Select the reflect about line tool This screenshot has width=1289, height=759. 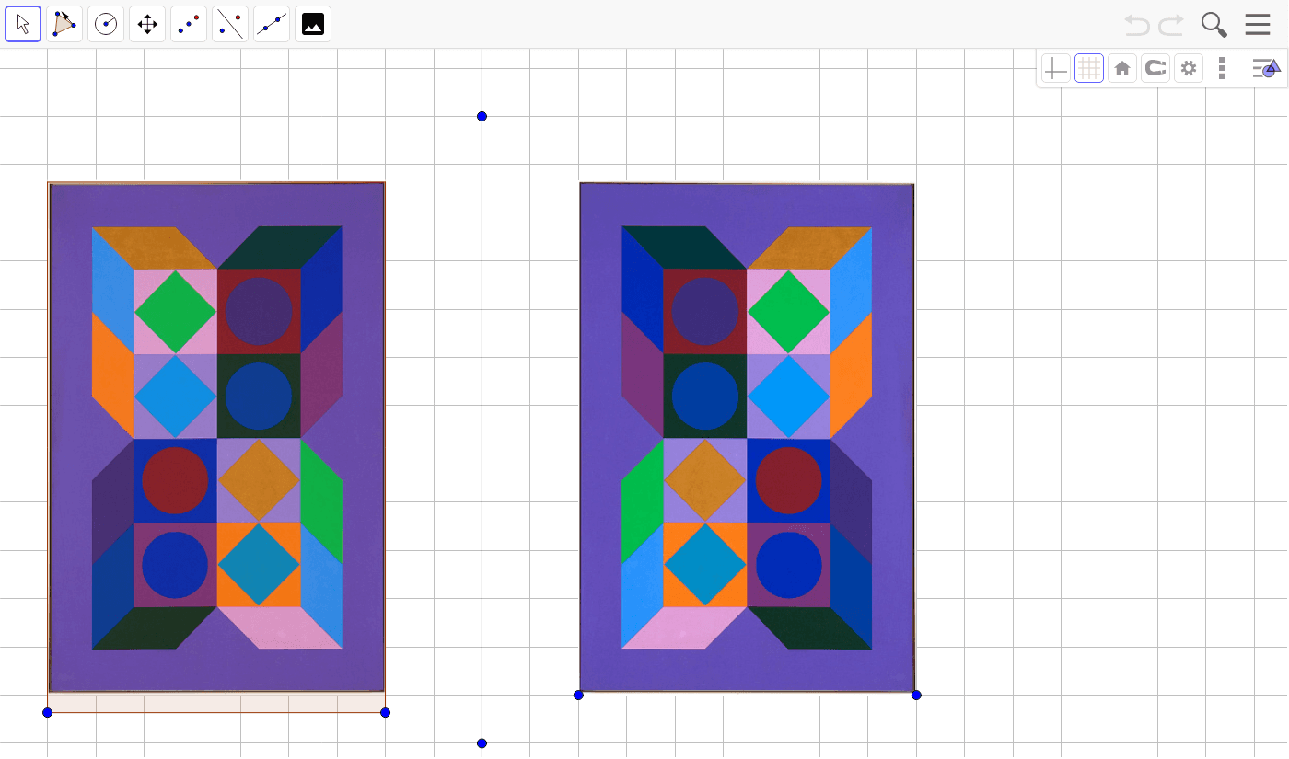(230, 24)
